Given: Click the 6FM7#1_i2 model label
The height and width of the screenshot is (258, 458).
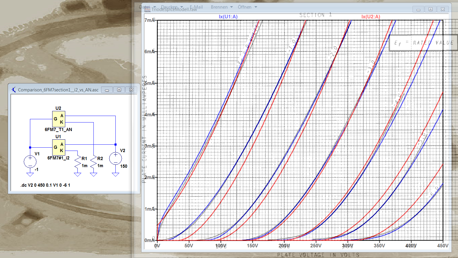Looking at the screenshot, I should click(58, 158).
